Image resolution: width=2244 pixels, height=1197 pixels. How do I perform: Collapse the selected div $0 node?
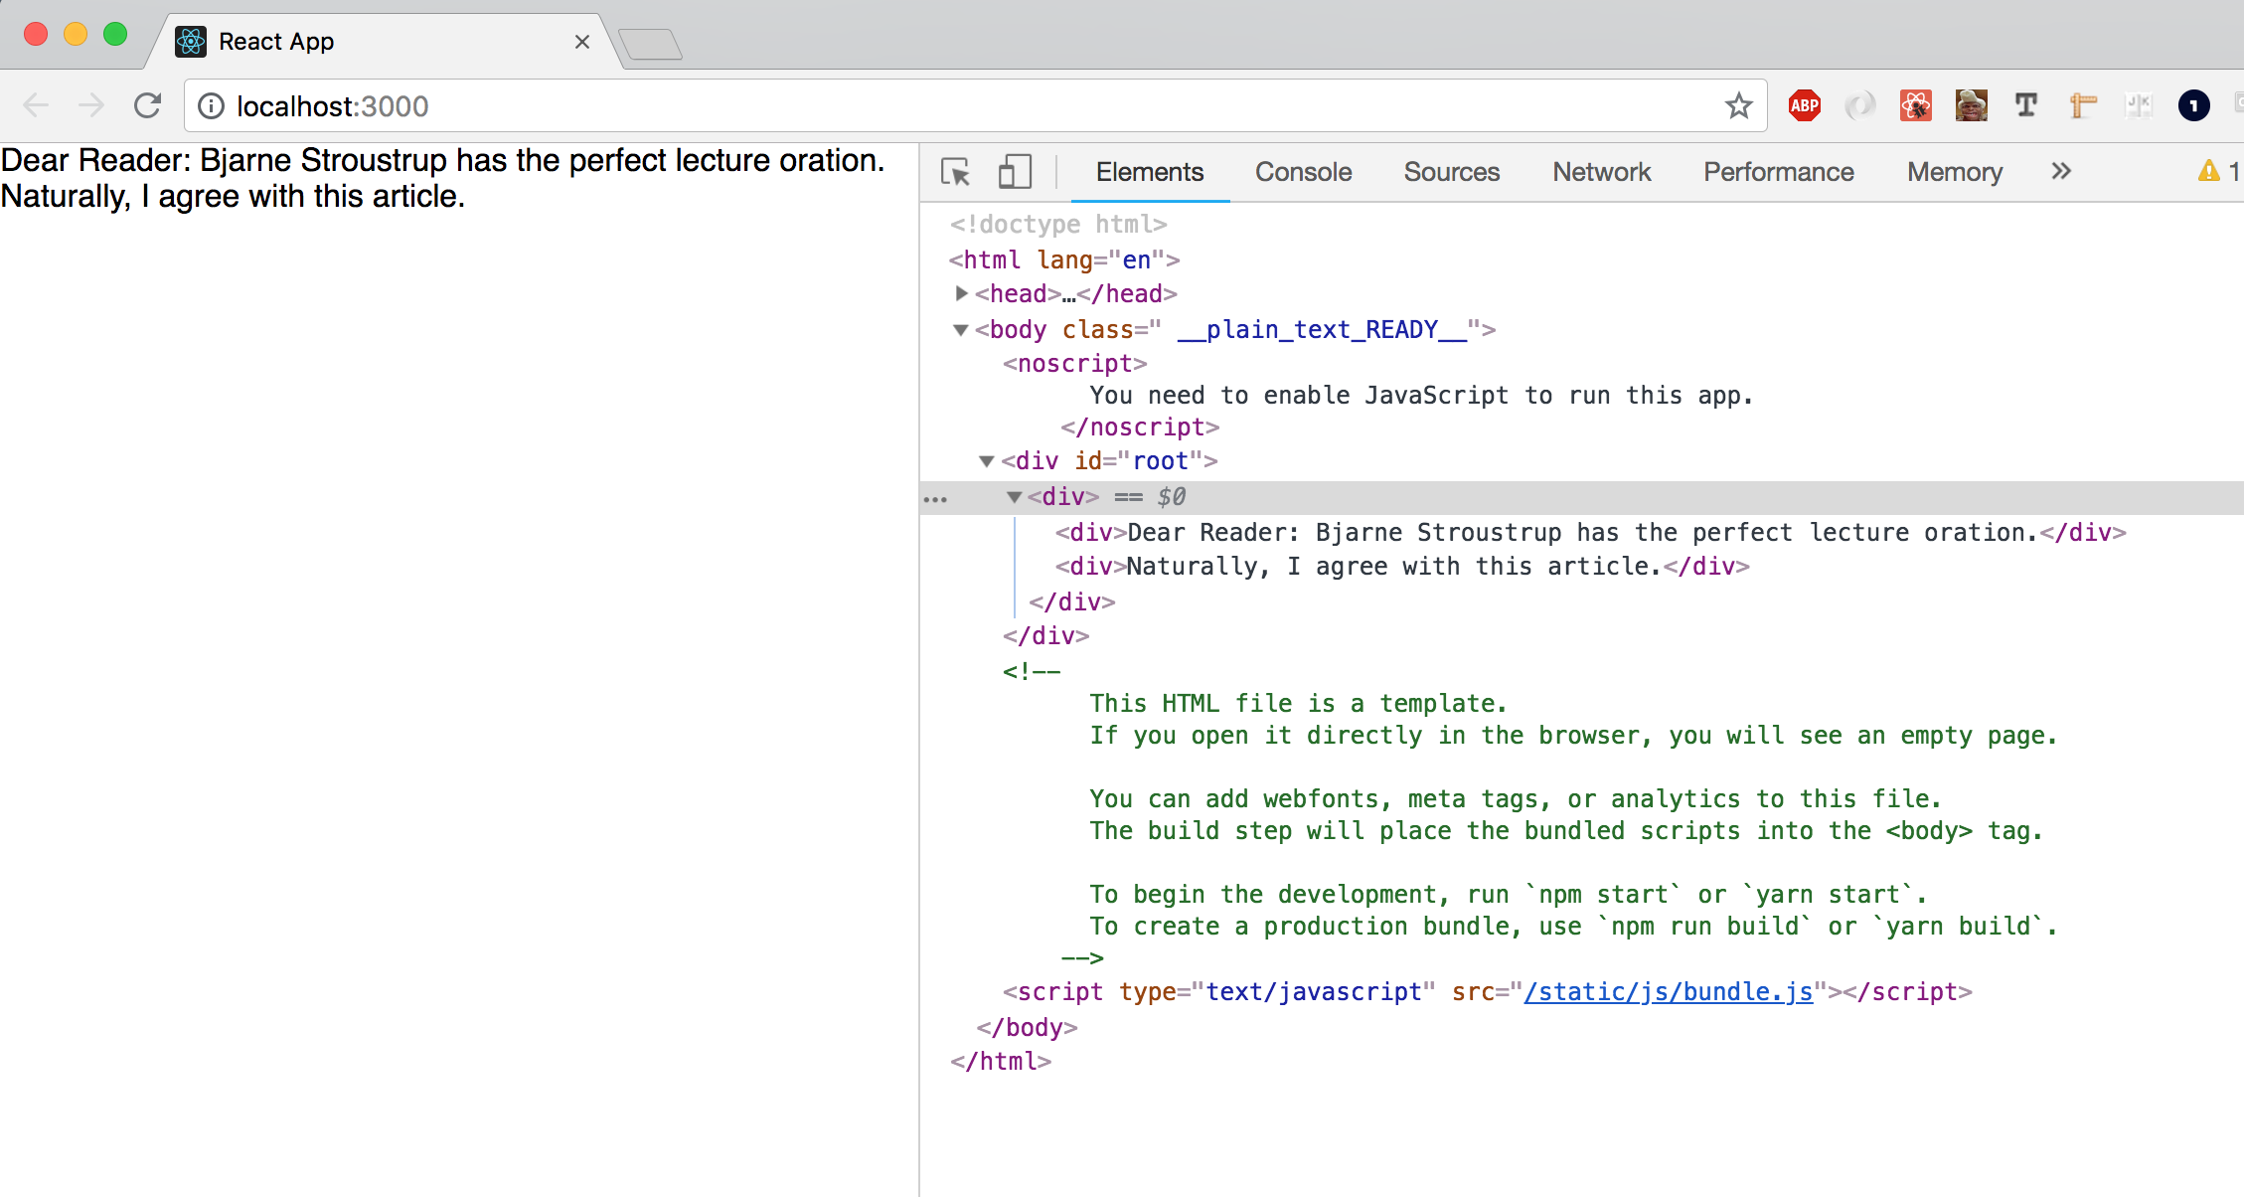[x=1014, y=497]
